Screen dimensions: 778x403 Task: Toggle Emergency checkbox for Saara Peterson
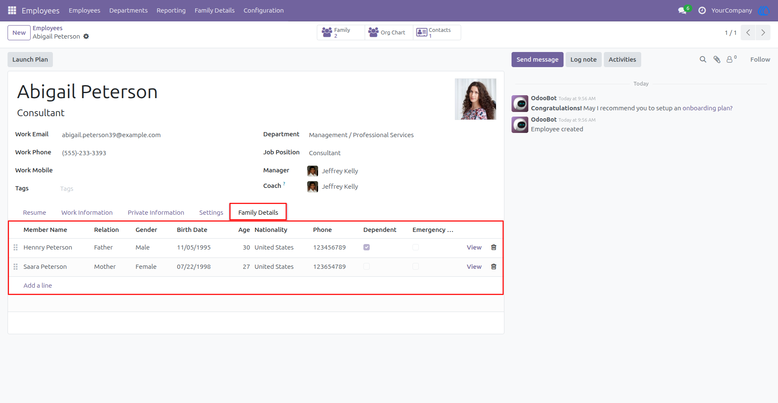point(415,267)
